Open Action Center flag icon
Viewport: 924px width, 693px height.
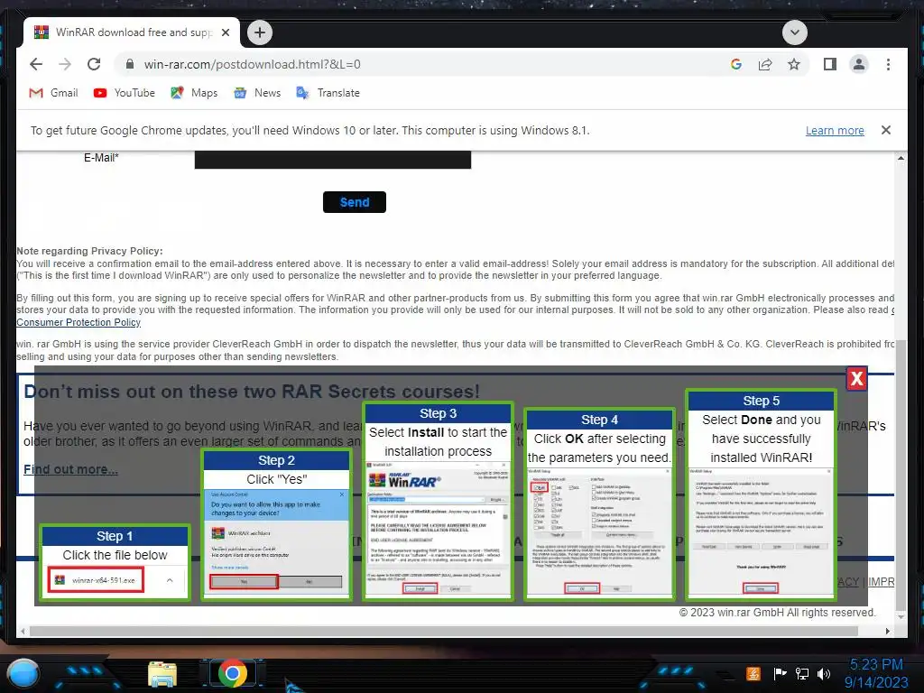coord(780,673)
